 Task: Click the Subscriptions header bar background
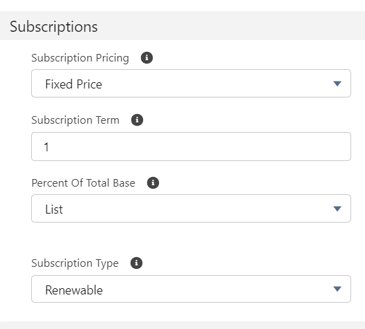point(230,26)
